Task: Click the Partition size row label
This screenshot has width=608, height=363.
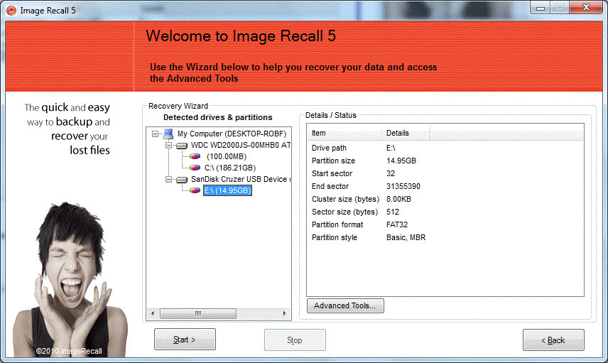Action: coord(333,161)
